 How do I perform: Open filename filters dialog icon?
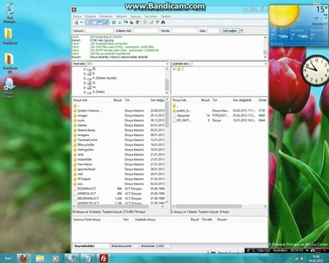coord(145,22)
